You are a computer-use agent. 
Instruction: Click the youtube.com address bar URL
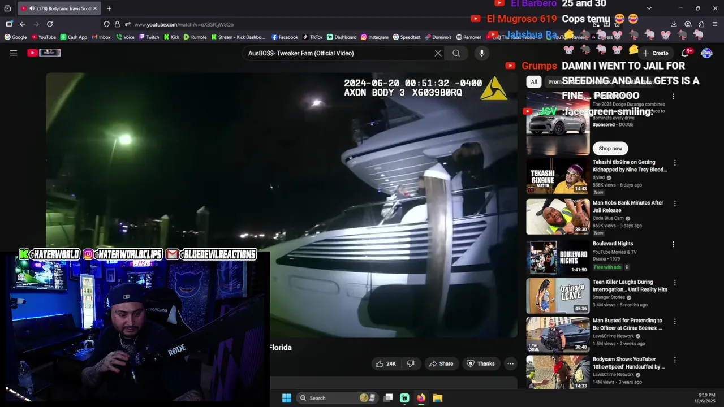point(184,24)
